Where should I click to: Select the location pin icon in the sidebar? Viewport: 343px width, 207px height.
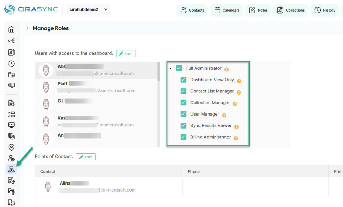tap(11, 147)
